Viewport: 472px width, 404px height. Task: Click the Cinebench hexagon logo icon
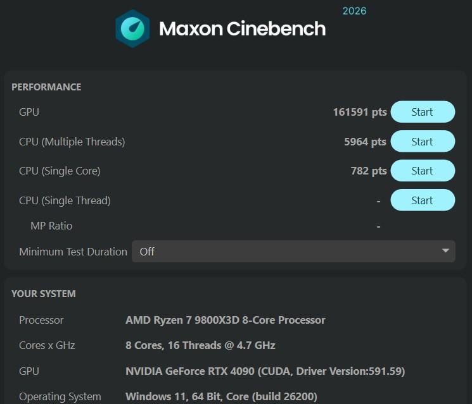[132, 28]
